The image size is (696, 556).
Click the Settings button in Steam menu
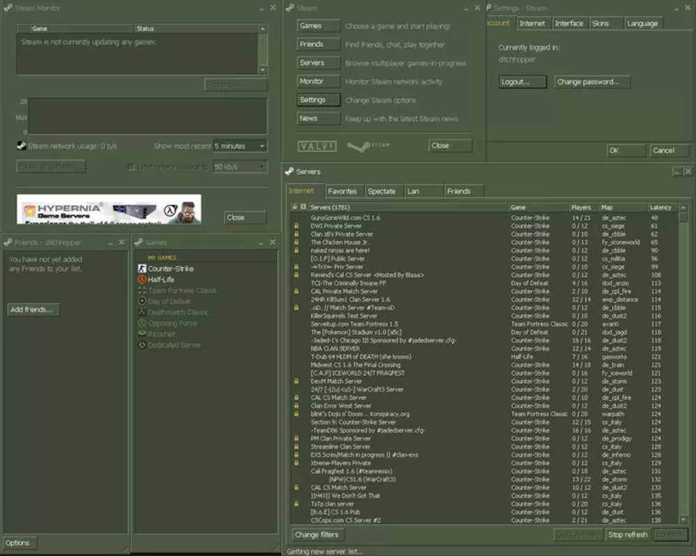click(x=318, y=100)
